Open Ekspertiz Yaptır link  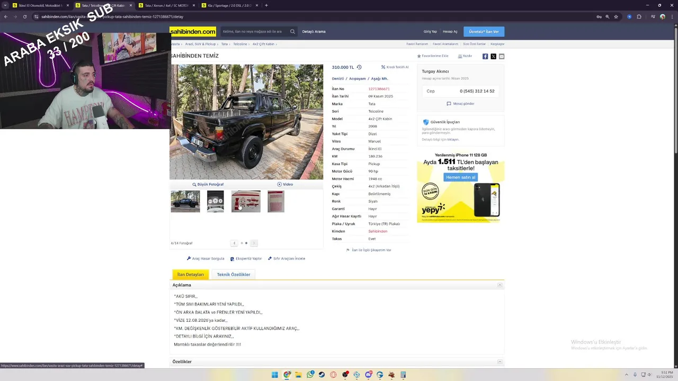(x=246, y=259)
